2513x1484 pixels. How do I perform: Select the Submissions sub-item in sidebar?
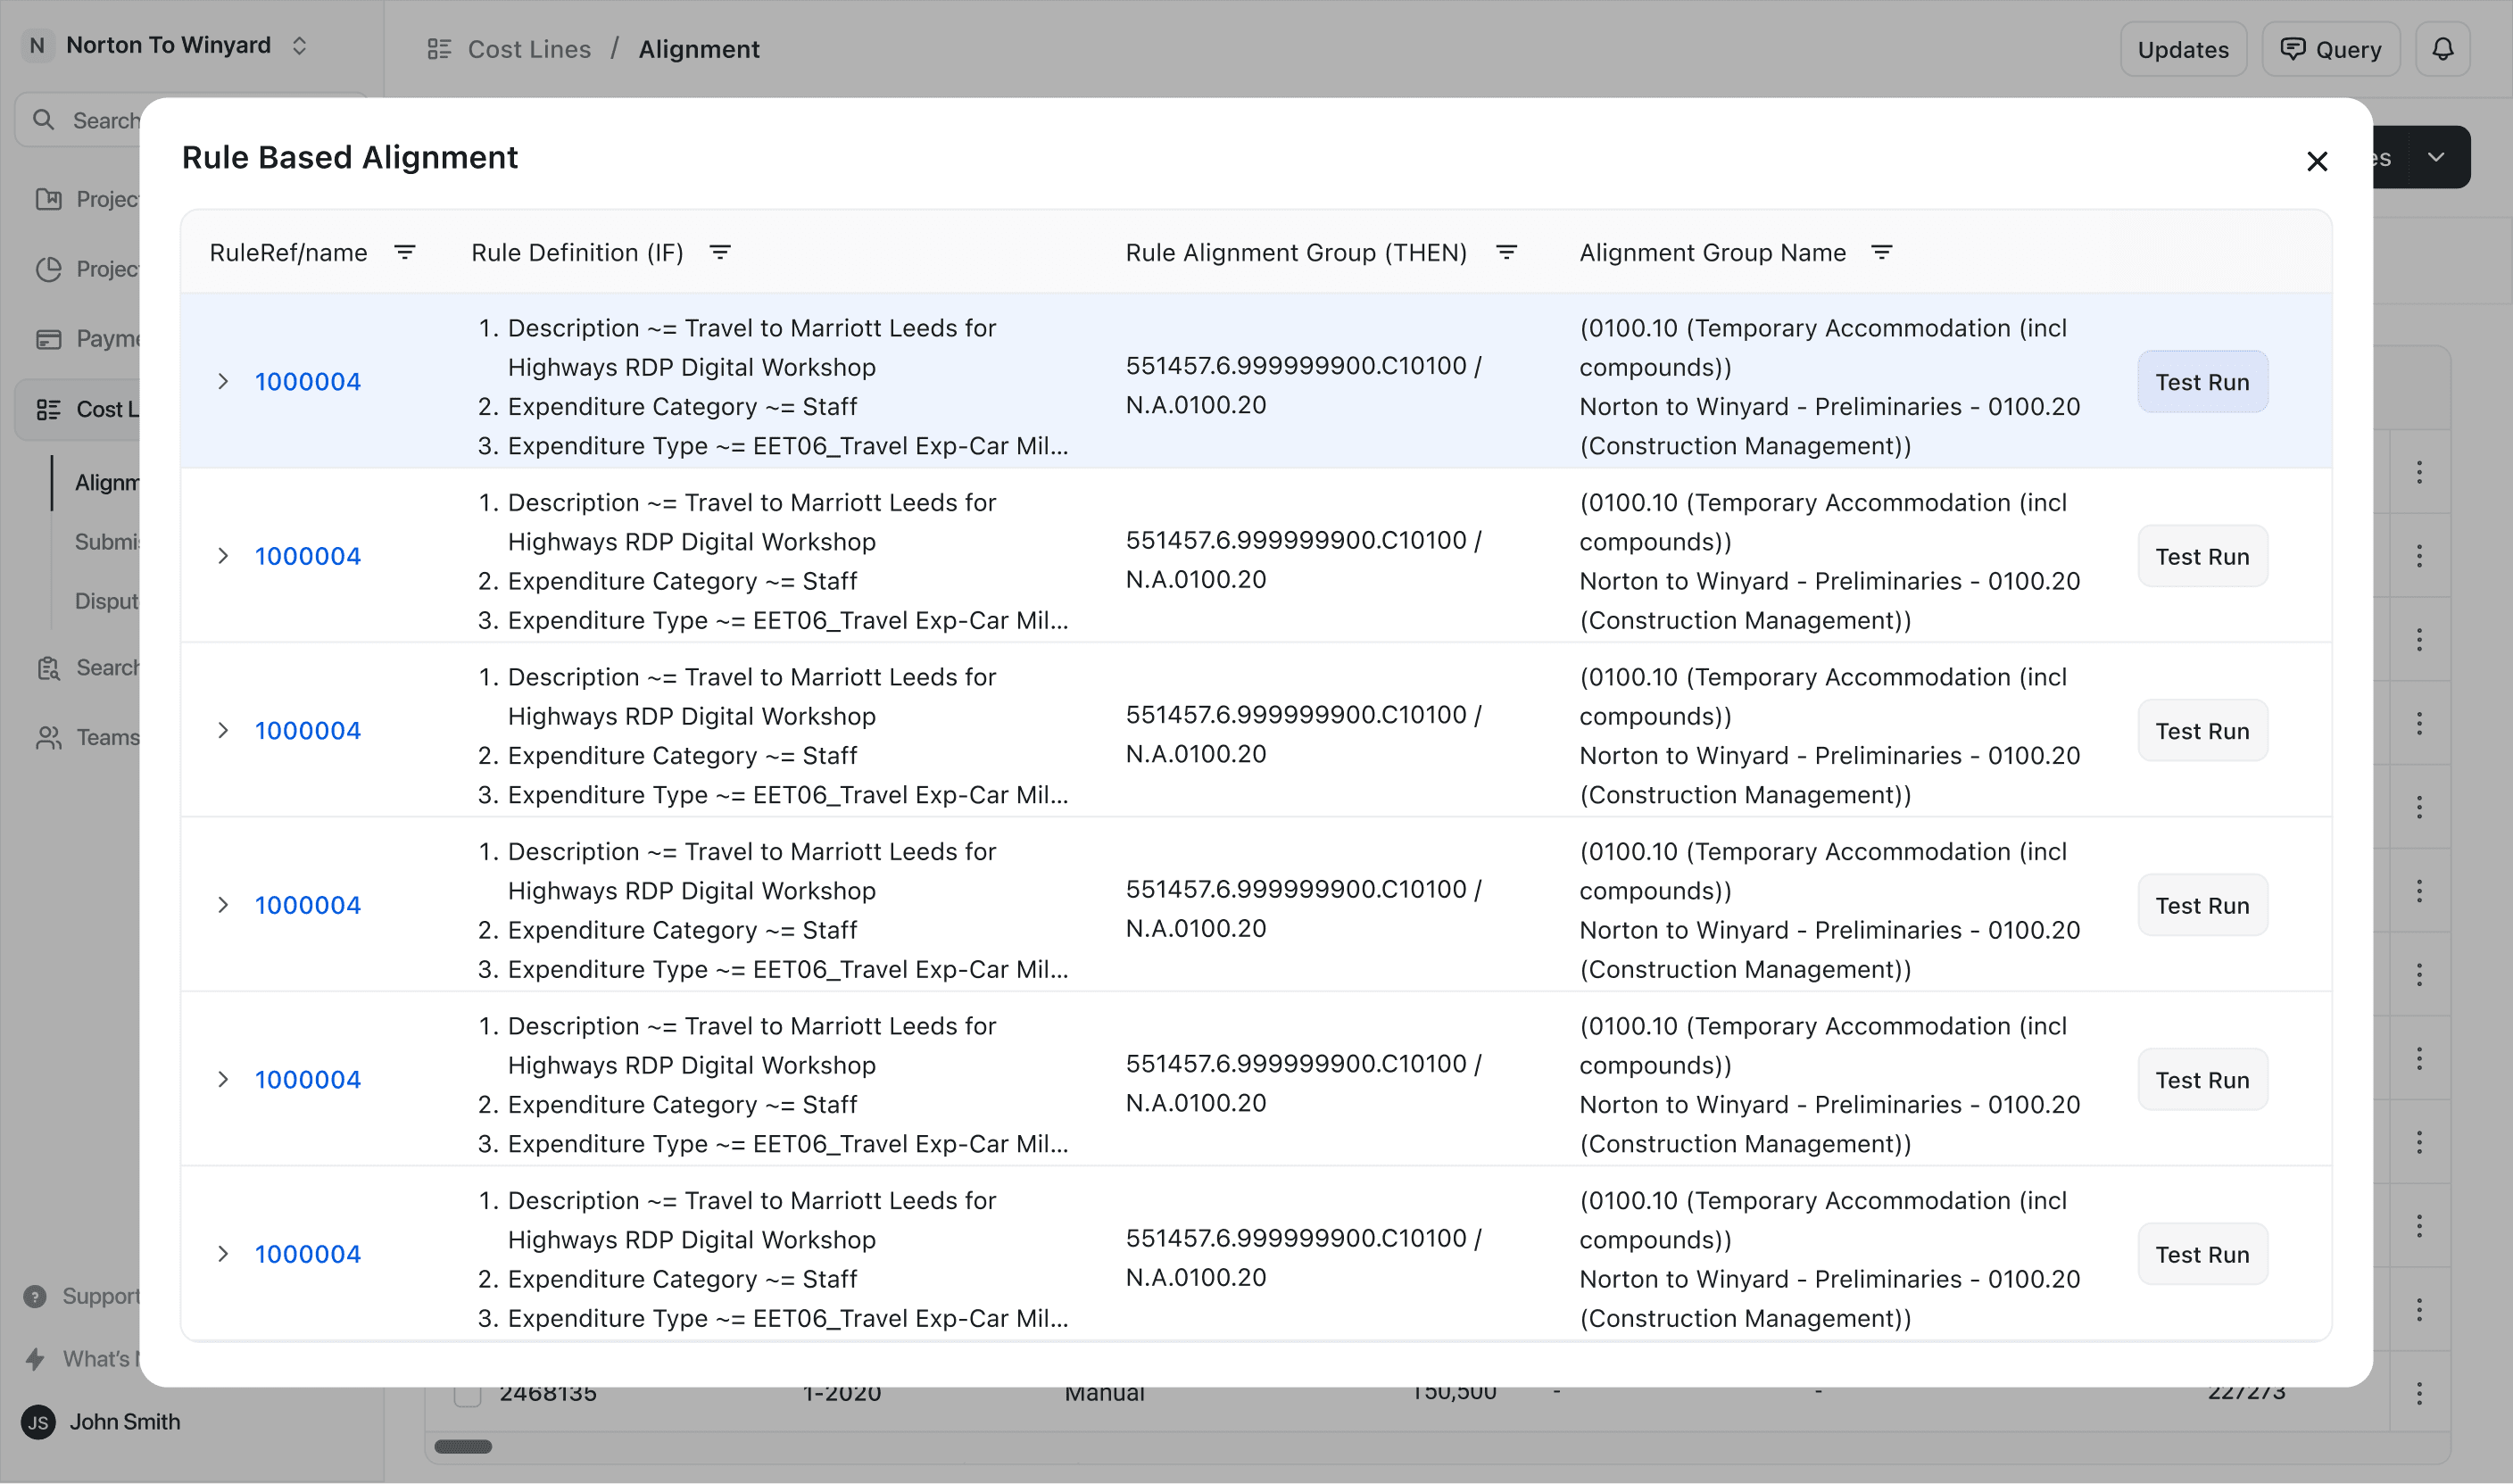click(106, 541)
